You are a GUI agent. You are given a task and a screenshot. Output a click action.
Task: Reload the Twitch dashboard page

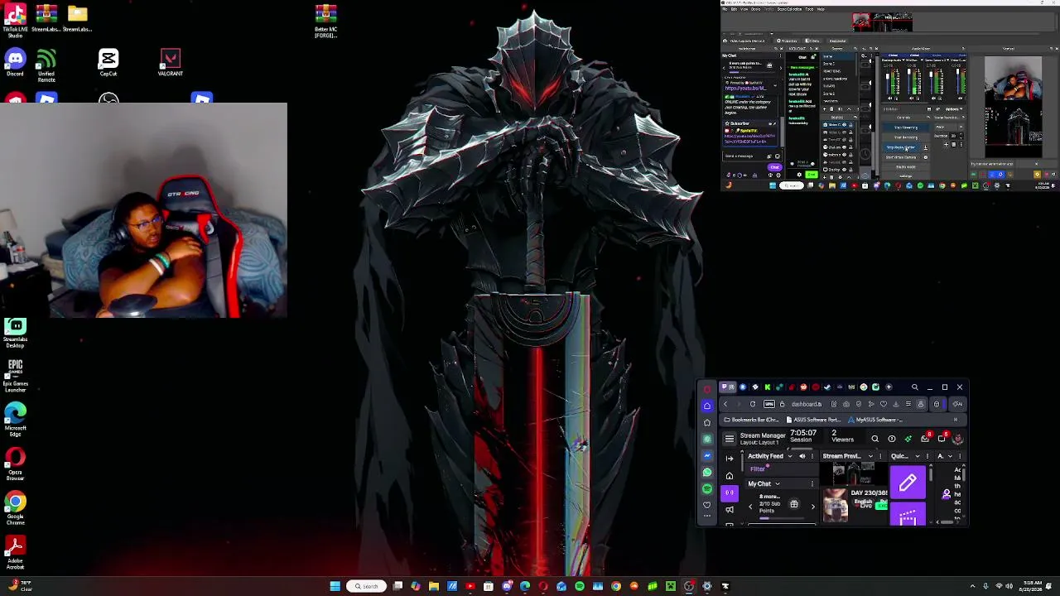click(x=753, y=404)
